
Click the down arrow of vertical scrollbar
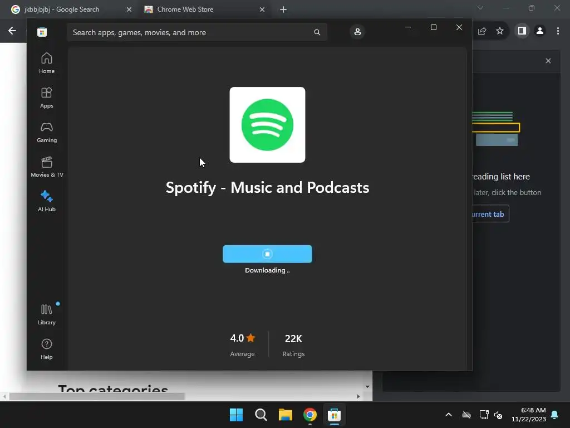tap(367, 387)
